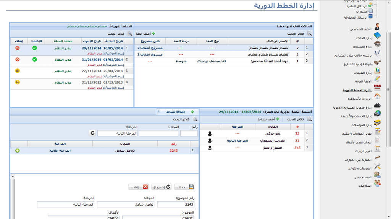Open إدارة المواصلات bus icon in sidebar
The height and width of the screenshot is (219, 391).
coord(377,125)
